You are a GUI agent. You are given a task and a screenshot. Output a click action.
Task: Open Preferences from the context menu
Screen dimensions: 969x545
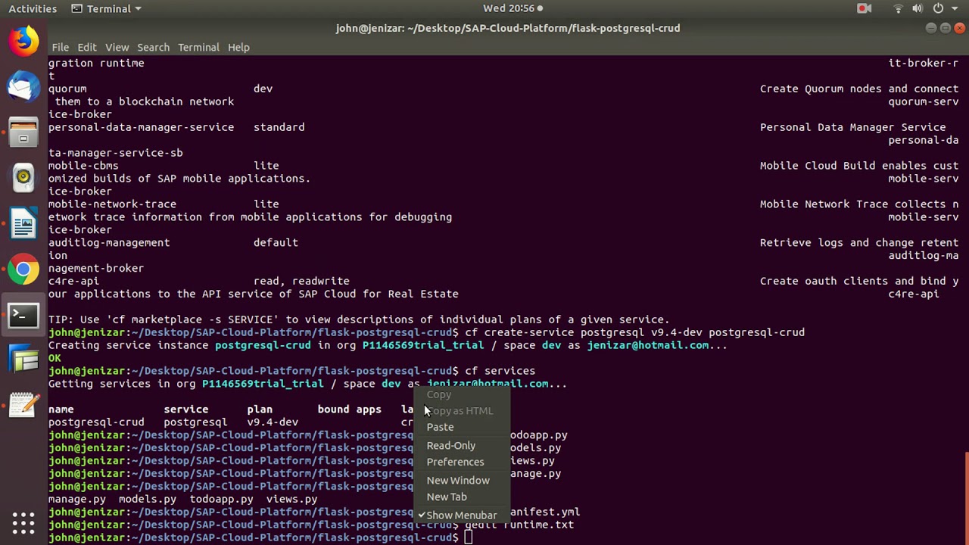(x=463, y=462)
